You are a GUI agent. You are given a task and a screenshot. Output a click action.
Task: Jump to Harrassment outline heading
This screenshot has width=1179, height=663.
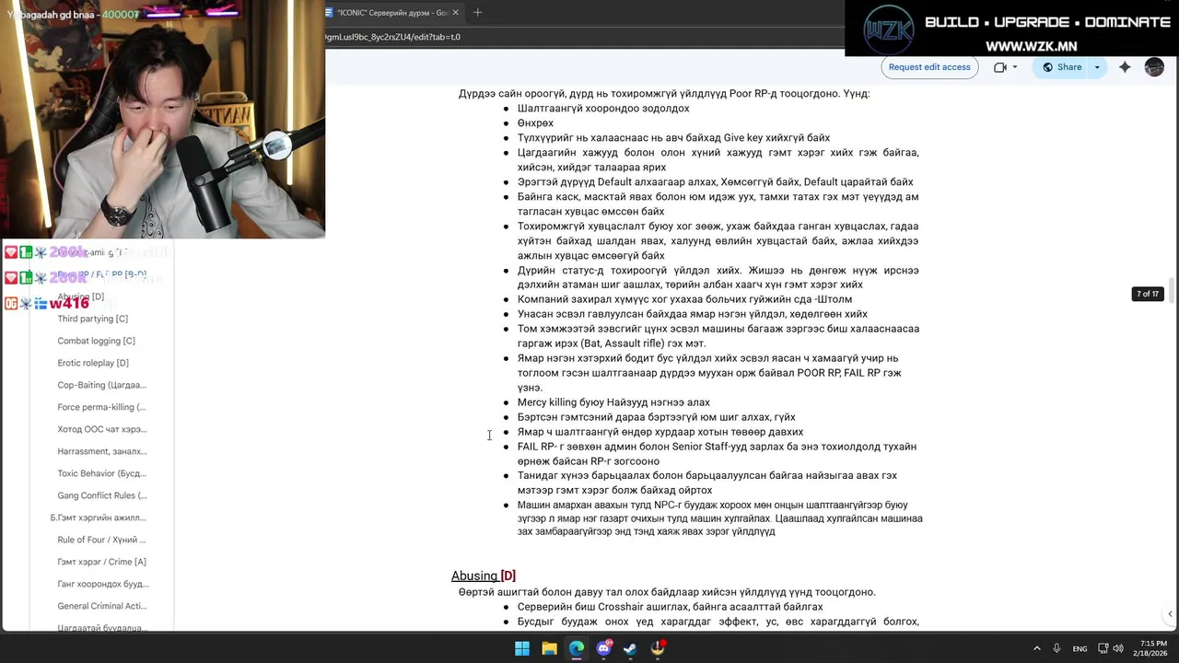click(x=101, y=451)
